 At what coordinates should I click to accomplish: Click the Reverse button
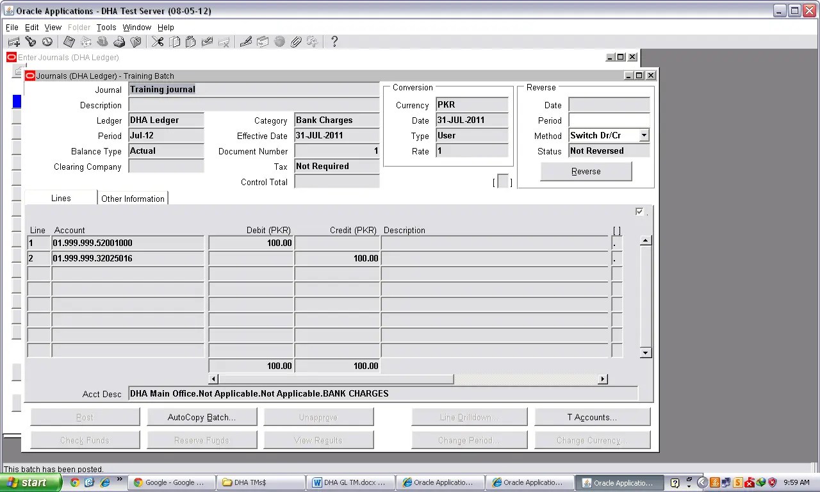click(x=586, y=171)
